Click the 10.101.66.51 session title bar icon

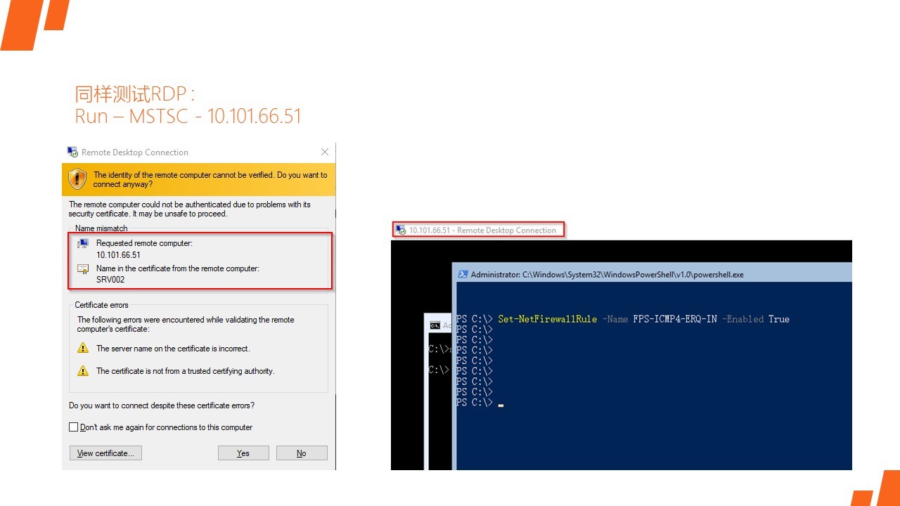[x=401, y=230]
